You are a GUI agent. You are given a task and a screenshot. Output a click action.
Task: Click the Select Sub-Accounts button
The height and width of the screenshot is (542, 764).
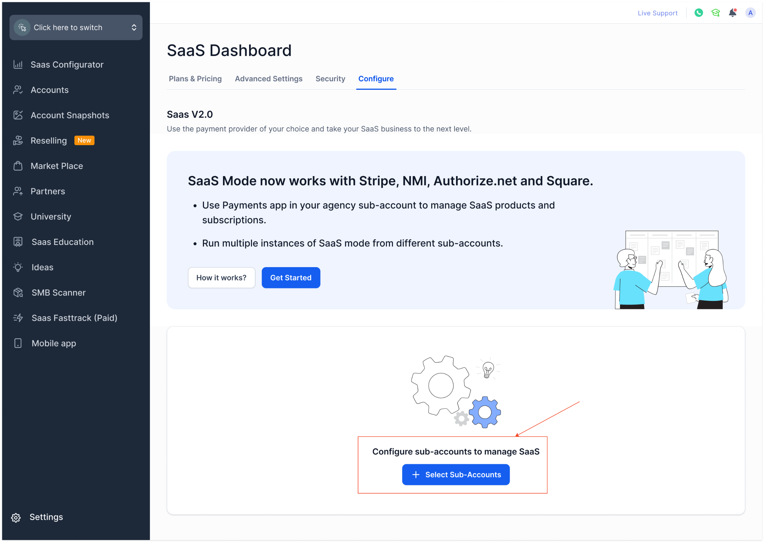point(456,475)
